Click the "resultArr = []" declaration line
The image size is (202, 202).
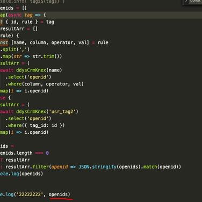[x=19, y=28]
